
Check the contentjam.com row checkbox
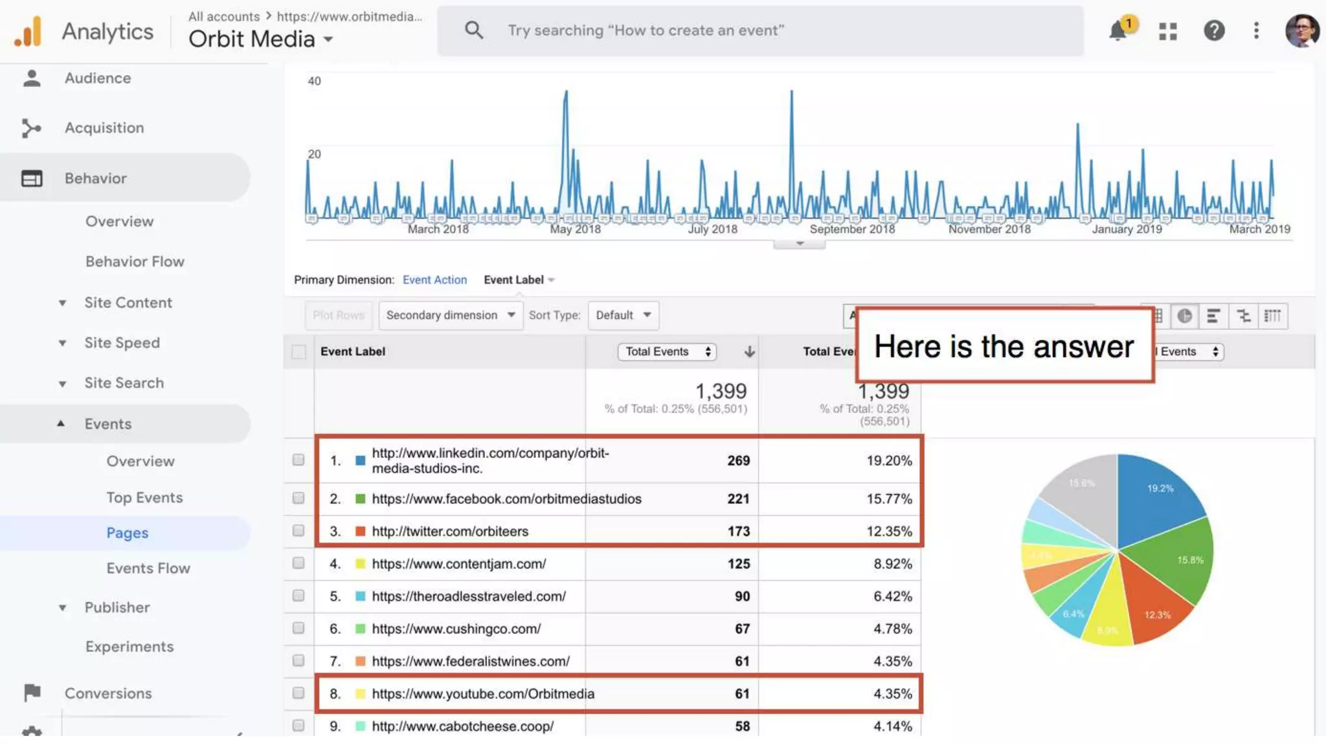click(298, 563)
